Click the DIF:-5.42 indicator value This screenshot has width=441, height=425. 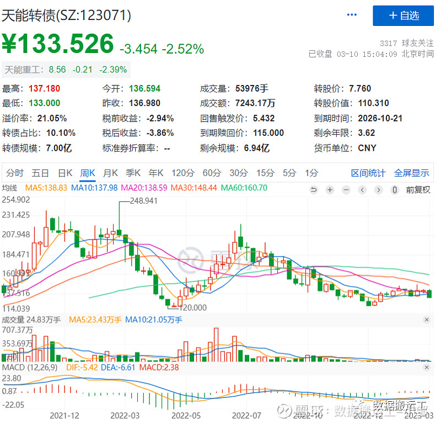82,367
